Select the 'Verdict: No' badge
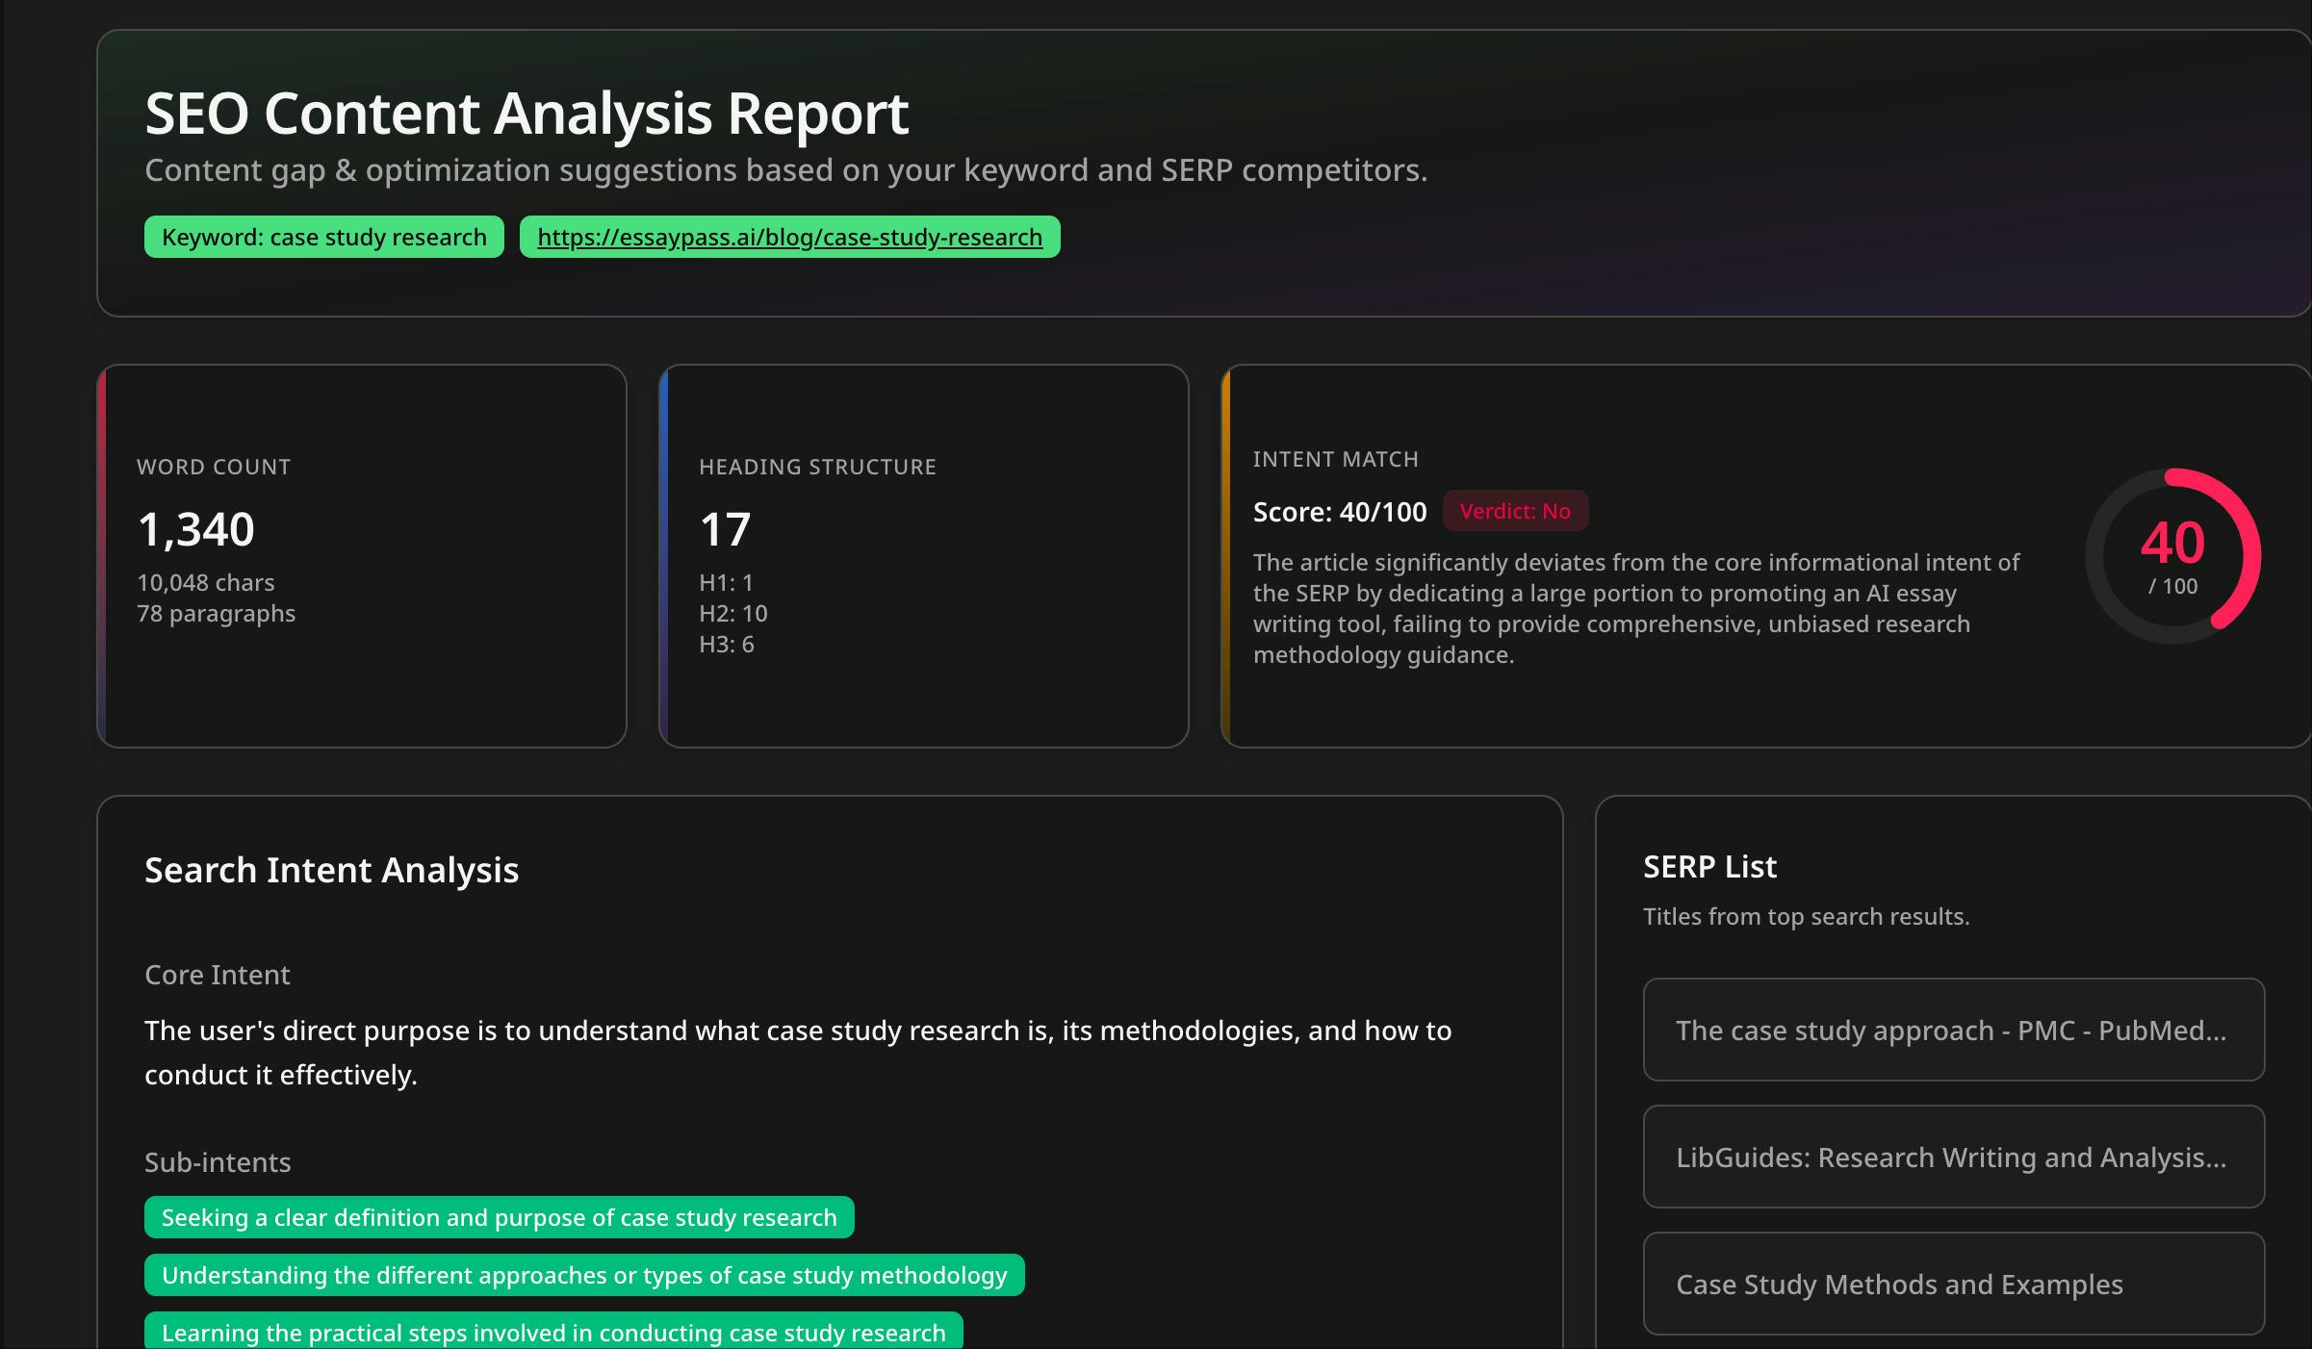 pyautogui.click(x=1515, y=511)
